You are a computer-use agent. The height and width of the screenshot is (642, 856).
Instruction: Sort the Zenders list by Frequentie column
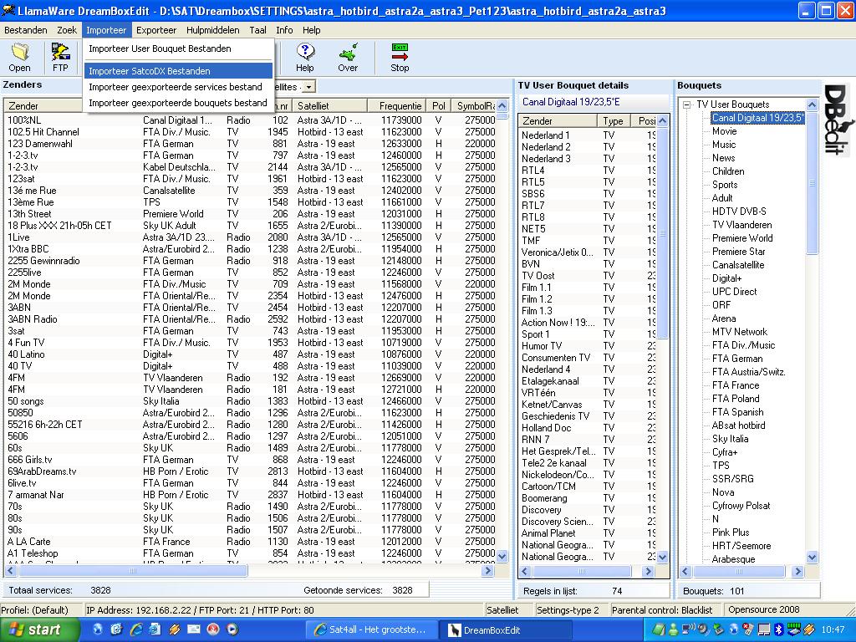tap(395, 106)
